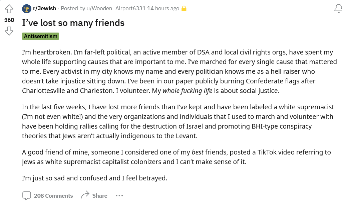Viewport: 342px width, 202px height.
Task: Open the '208 Comments' label
Action: point(53,196)
